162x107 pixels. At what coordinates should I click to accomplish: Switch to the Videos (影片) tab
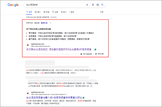coord(64,12)
